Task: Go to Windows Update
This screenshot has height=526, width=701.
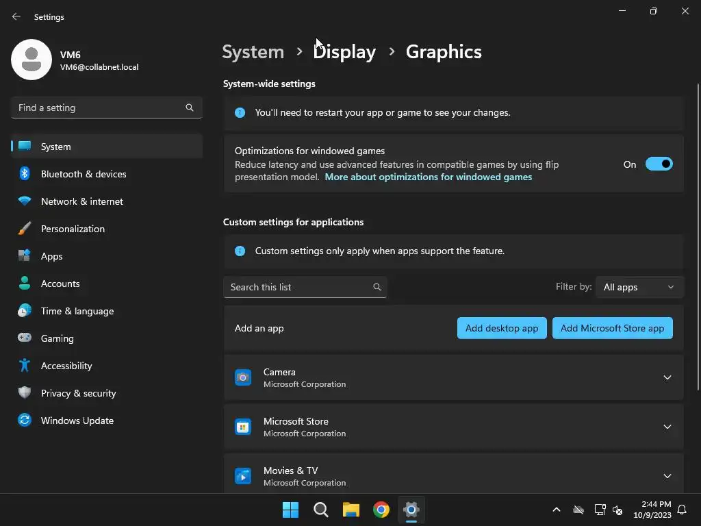Action: tap(107, 420)
